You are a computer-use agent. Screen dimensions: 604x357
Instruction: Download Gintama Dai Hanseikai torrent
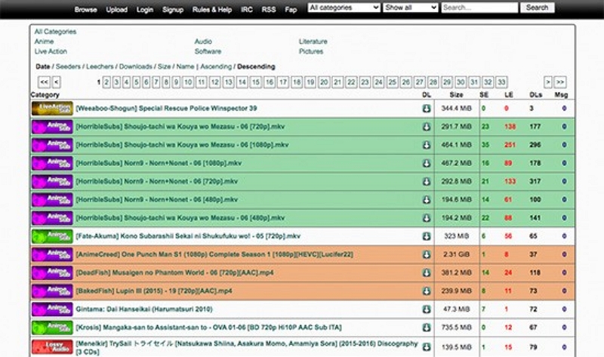tap(426, 309)
